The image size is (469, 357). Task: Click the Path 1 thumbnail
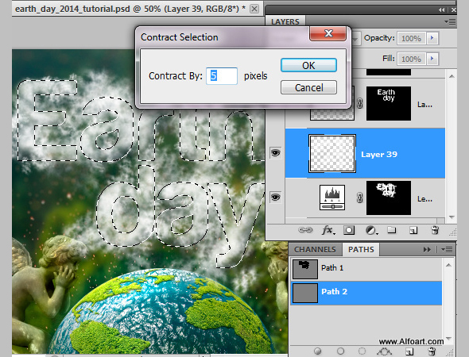coord(304,269)
